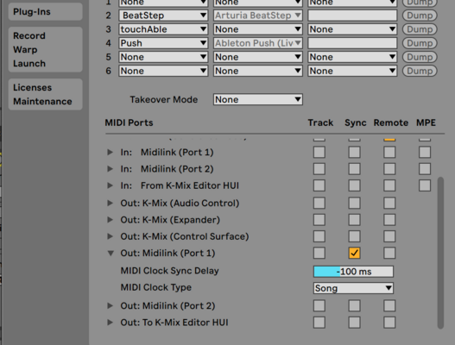Click the 'MIDI Ports' heading
Viewport: 455px width, 345px height.
point(129,122)
